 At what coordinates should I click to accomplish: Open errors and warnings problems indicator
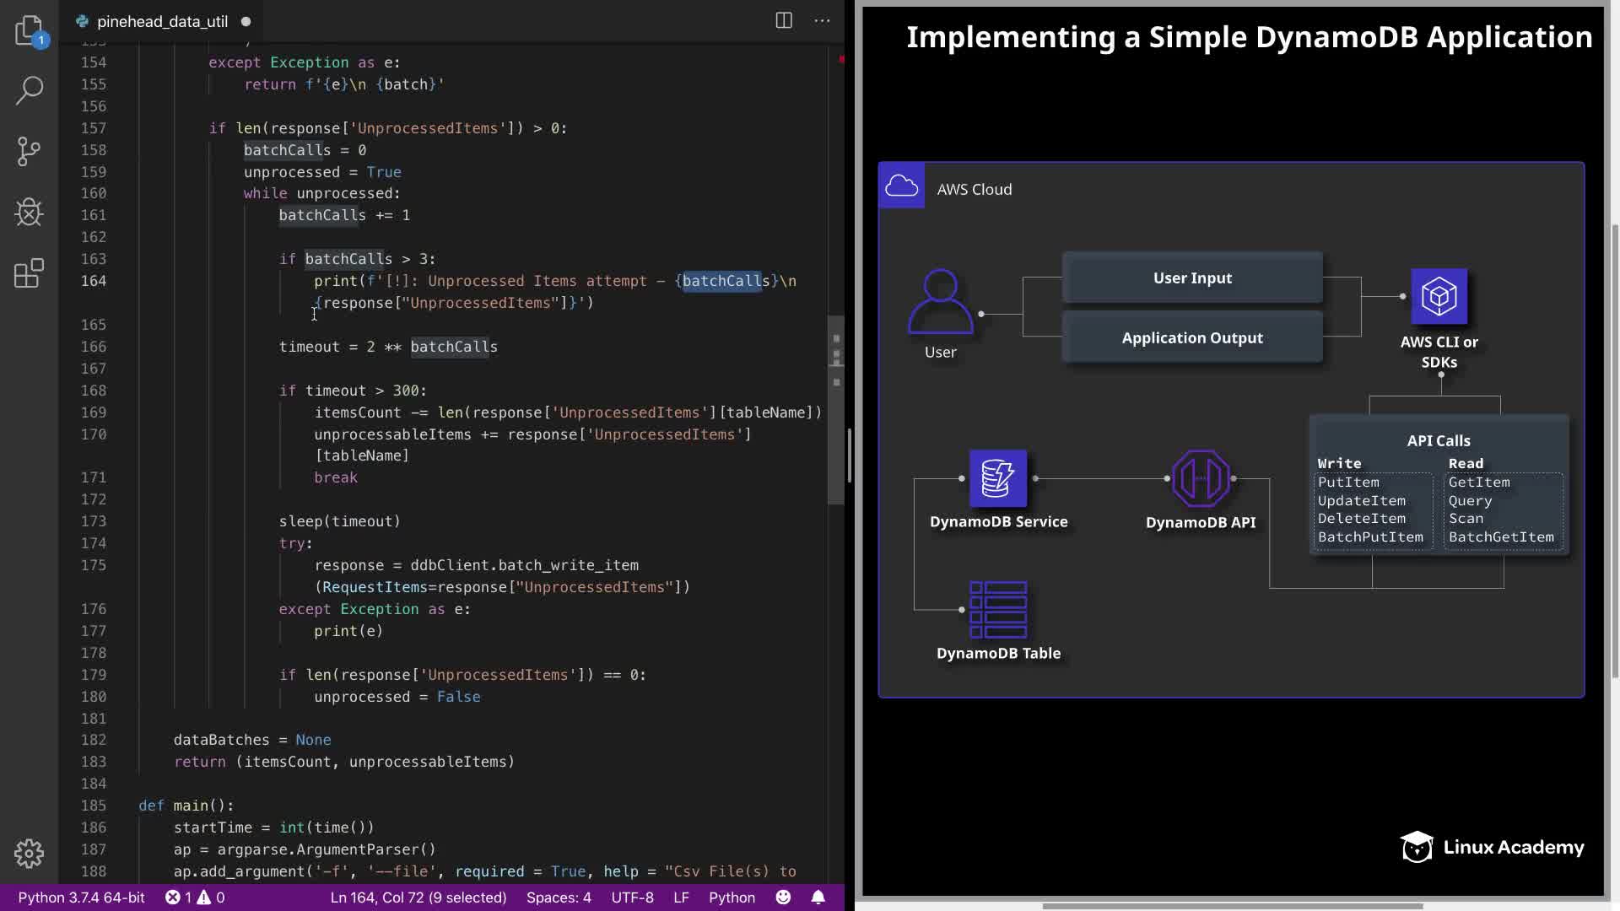(x=195, y=898)
